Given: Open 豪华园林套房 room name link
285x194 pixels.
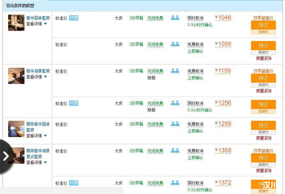Looking at the screenshot, I should tap(38, 18).
